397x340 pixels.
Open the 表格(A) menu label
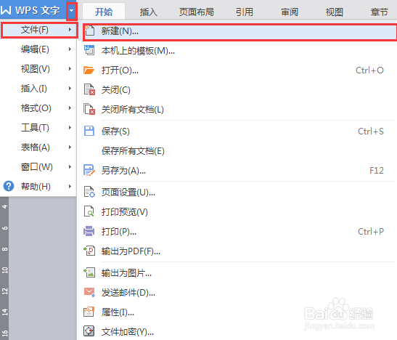35,147
